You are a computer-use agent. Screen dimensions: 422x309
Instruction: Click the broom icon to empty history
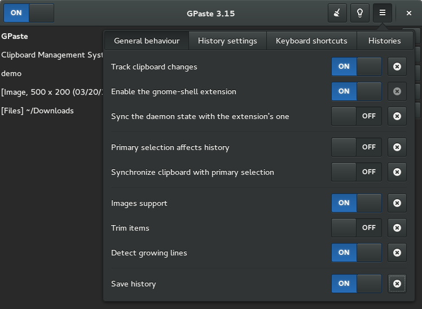pyautogui.click(x=337, y=13)
